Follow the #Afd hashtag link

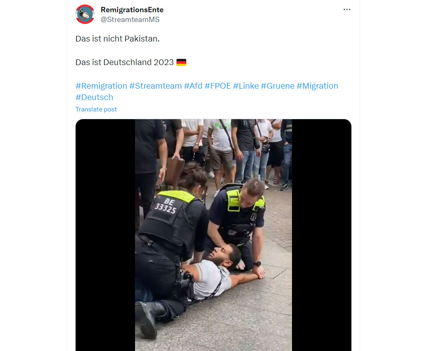tap(193, 86)
